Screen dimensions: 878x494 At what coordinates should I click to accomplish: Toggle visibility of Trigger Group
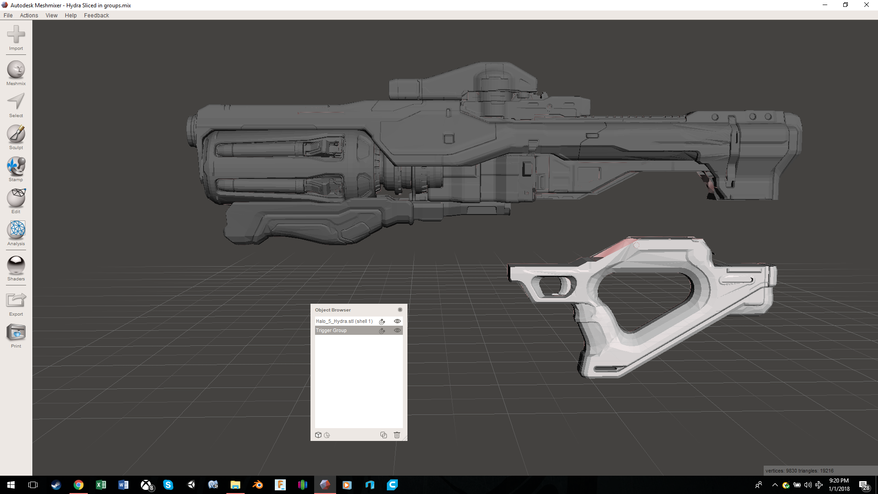coord(397,330)
